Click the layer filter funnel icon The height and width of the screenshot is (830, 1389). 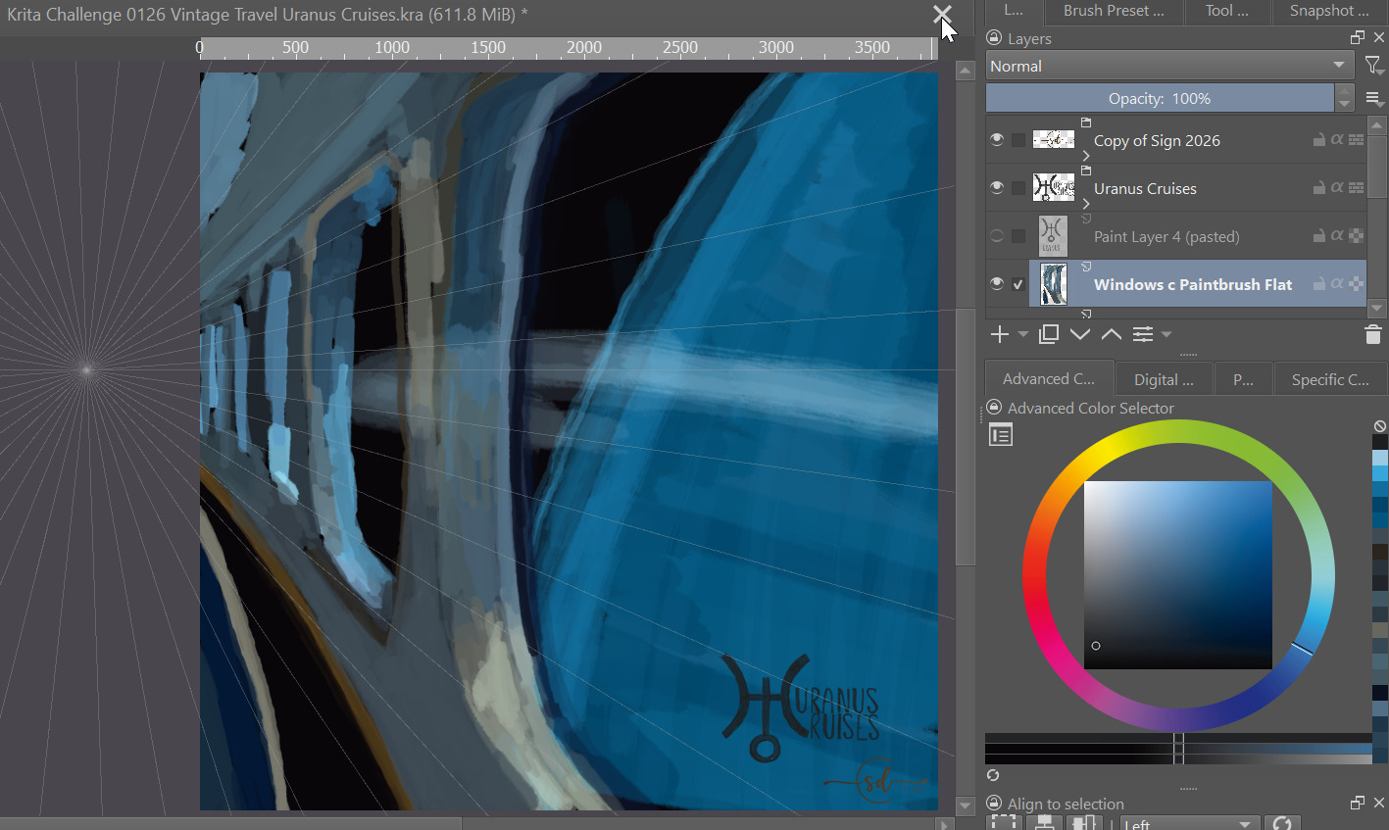[x=1373, y=66]
